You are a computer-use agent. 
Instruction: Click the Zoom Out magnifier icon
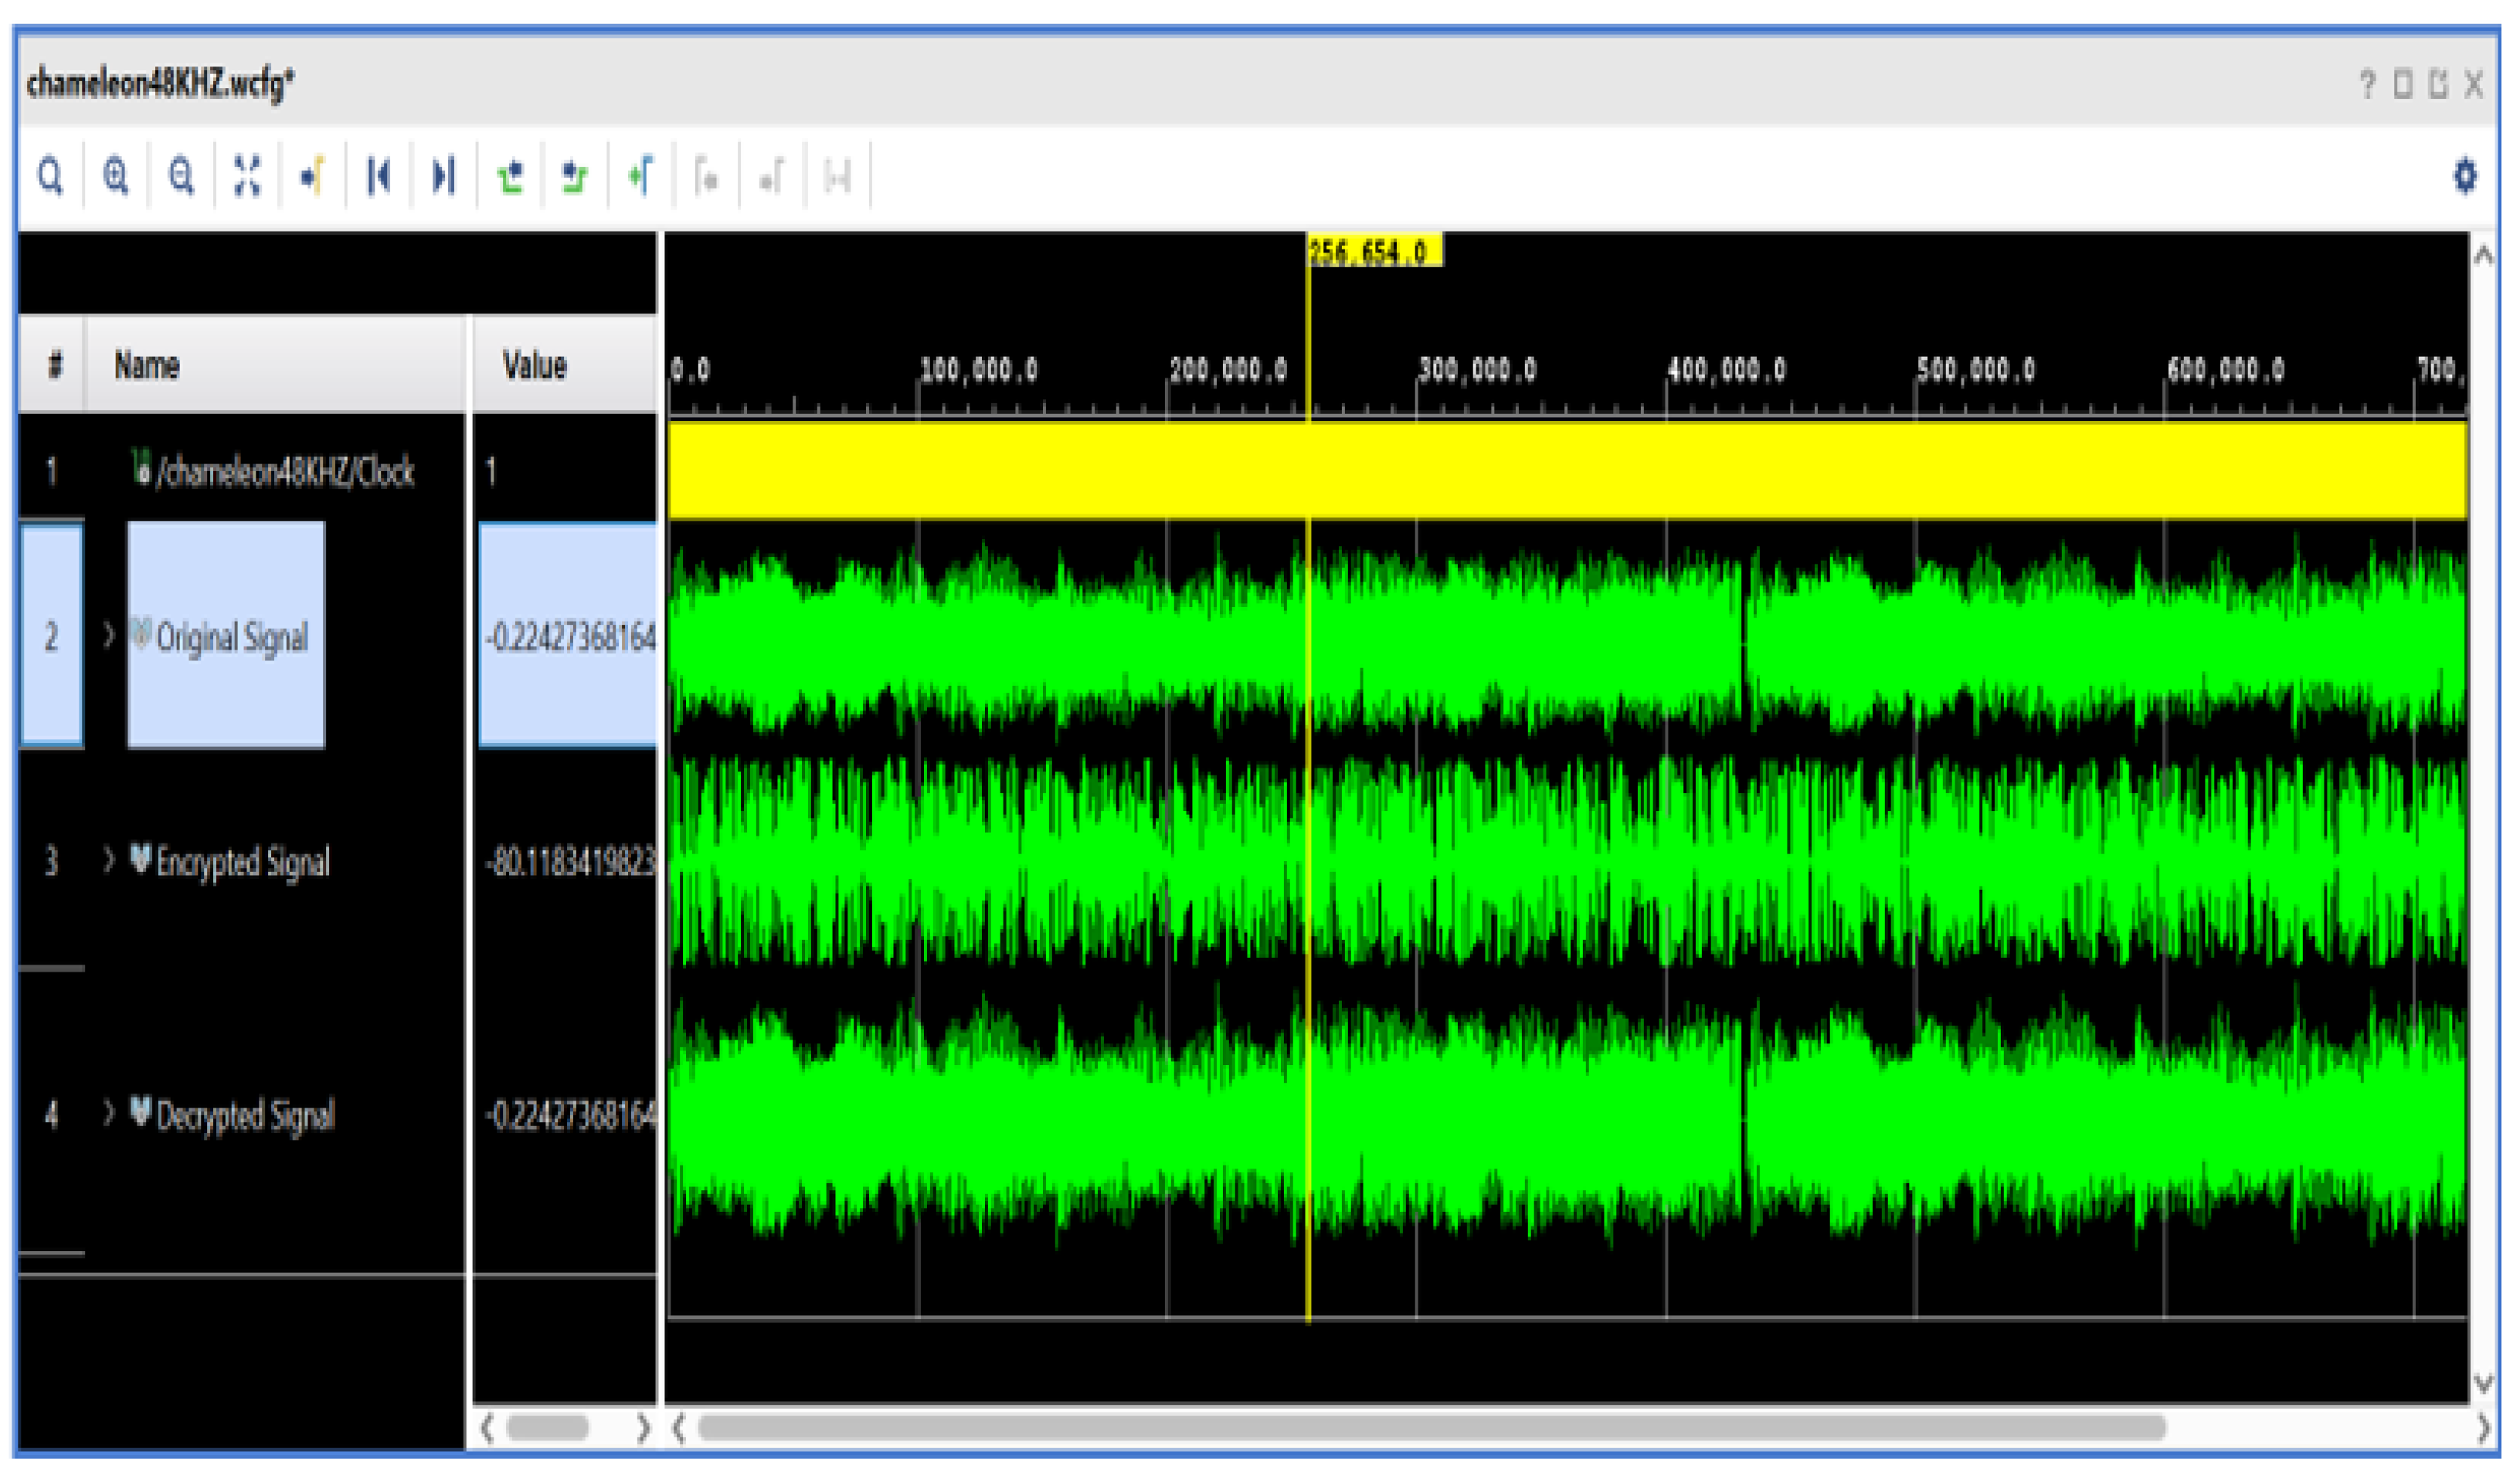[x=181, y=177]
